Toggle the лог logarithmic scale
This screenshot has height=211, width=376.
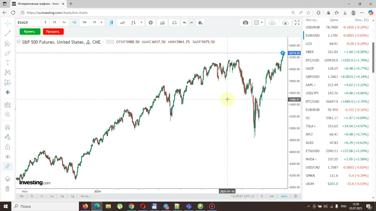[272, 196]
